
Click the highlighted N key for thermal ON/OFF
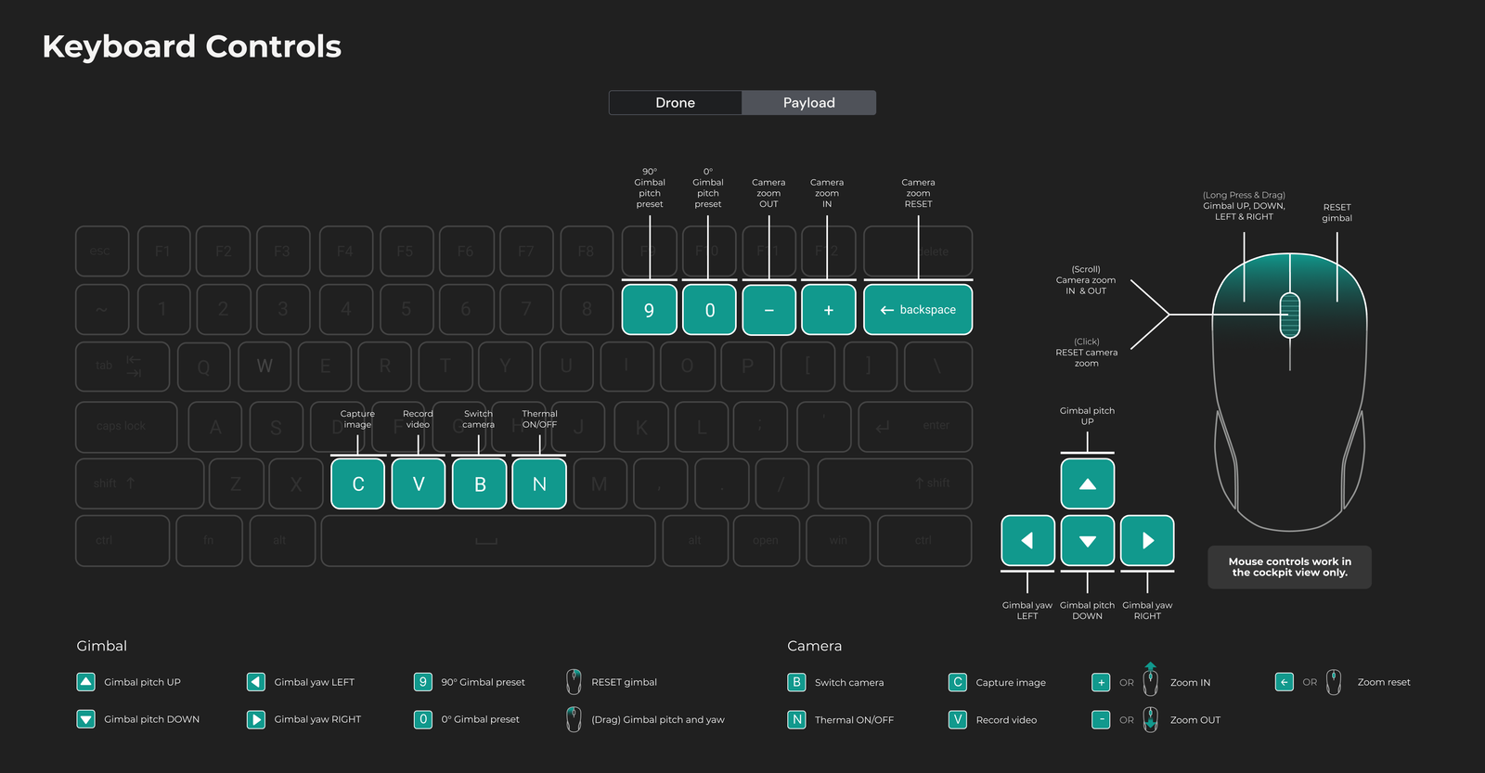[539, 484]
